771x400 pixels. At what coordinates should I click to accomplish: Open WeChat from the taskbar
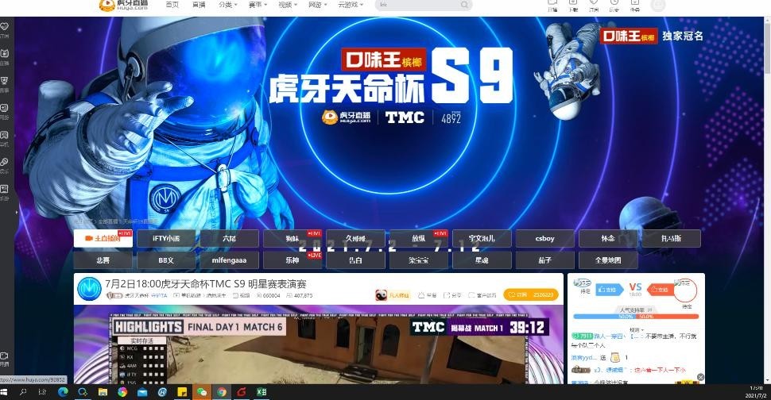click(x=202, y=392)
